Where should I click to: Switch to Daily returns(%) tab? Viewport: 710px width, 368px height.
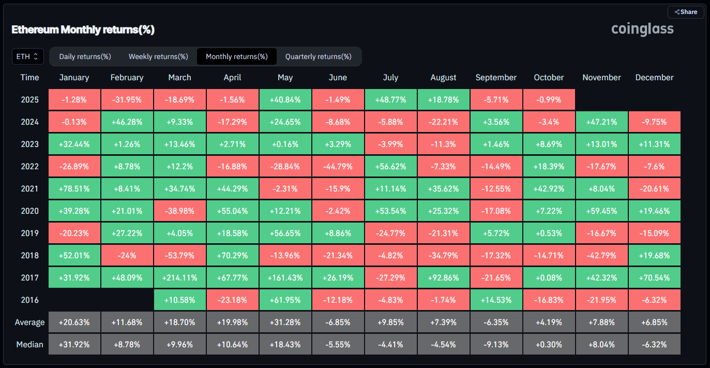tap(85, 56)
